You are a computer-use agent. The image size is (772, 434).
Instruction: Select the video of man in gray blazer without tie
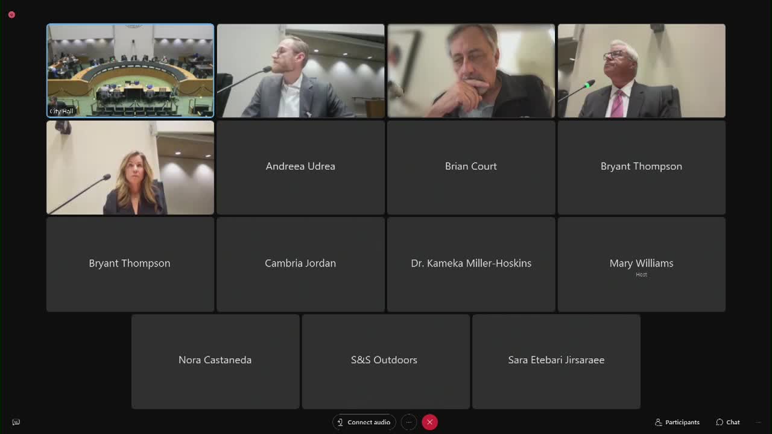click(x=300, y=71)
